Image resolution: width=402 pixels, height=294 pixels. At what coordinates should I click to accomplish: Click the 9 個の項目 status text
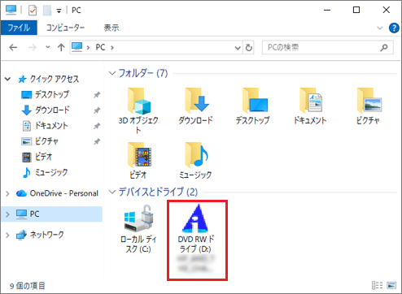click(27, 286)
